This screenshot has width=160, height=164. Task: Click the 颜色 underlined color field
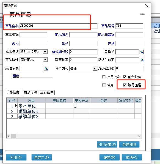[36, 76]
